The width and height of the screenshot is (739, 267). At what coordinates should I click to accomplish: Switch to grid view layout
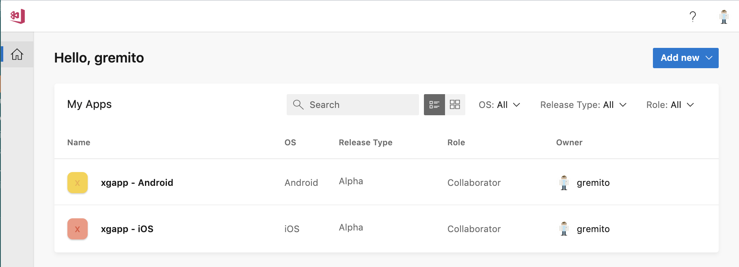coord(455,105)
